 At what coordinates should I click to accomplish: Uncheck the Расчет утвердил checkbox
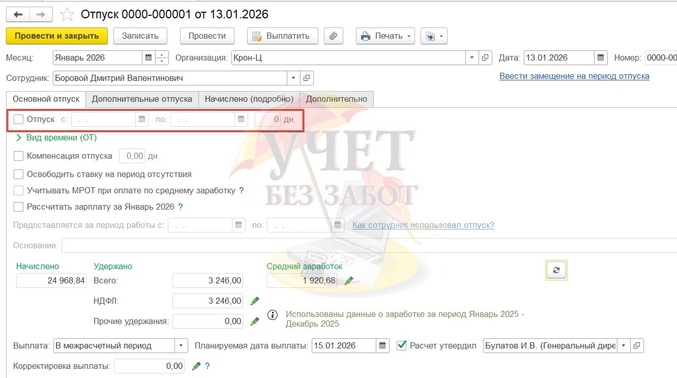click(401, 345)
